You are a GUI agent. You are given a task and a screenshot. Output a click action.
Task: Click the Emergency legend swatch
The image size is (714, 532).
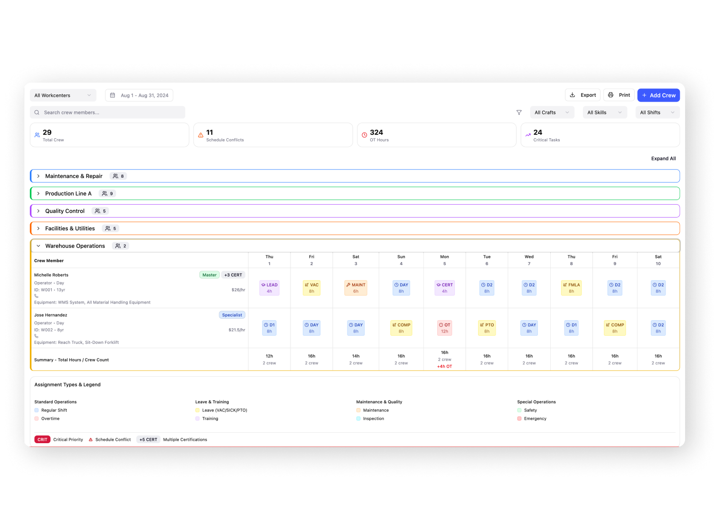click(x=519, y=419)
